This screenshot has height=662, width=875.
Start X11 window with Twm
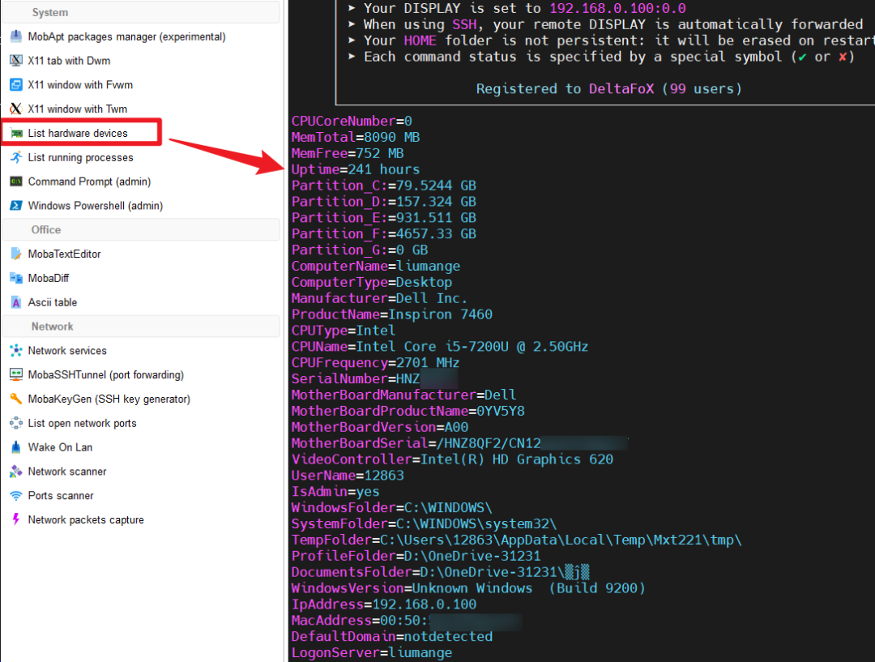(x=78, y=109)
